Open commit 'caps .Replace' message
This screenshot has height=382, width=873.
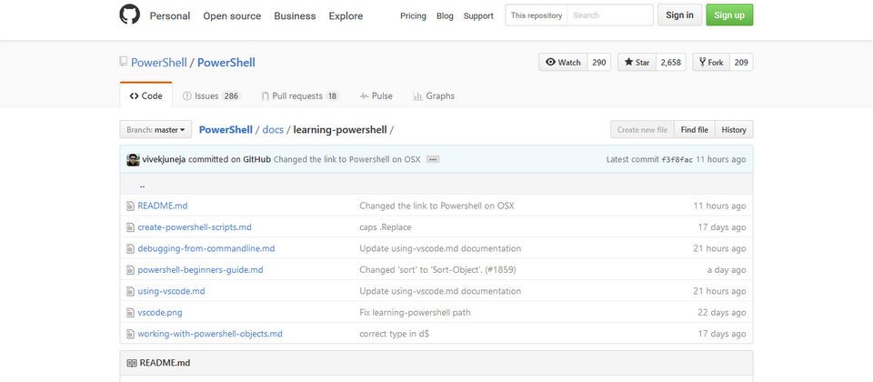click(x=386, y=227)
